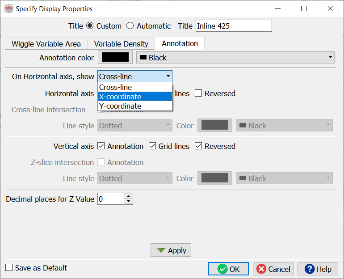
Task: Select X-coordinate from the dropdown list
Action: coord(134,97)
